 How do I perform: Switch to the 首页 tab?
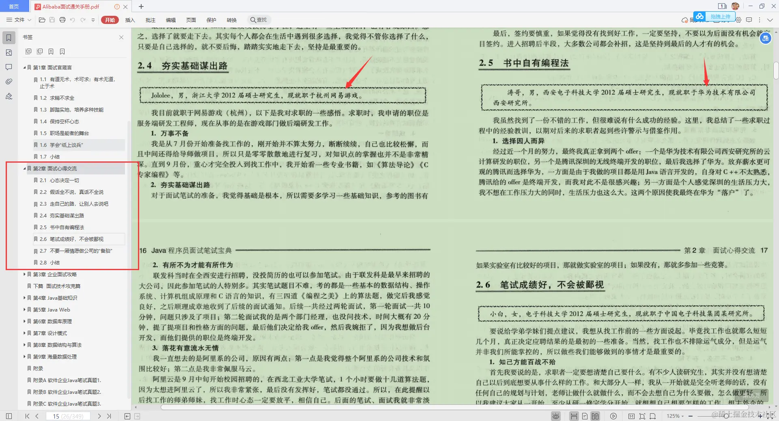[x=14, y=6]
